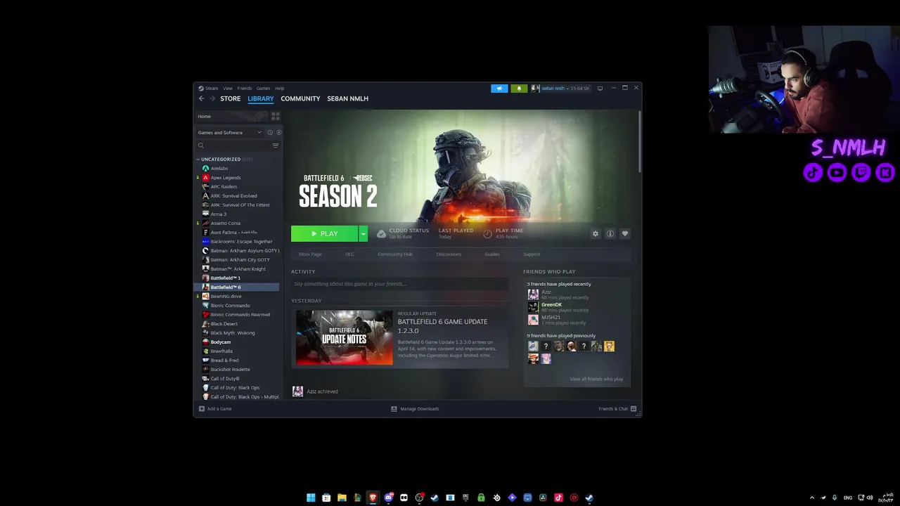Open Big Picture mode monitor icon
900x506 pixels.
coord(600,89)
